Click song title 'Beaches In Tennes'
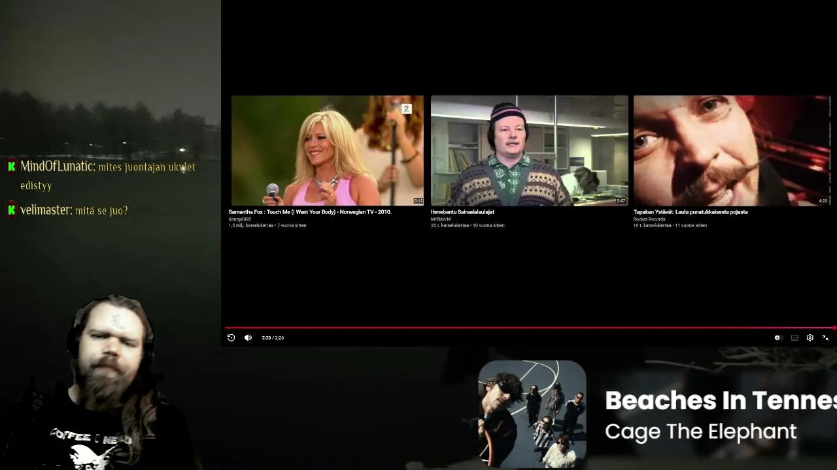 (x=721, y=401)
